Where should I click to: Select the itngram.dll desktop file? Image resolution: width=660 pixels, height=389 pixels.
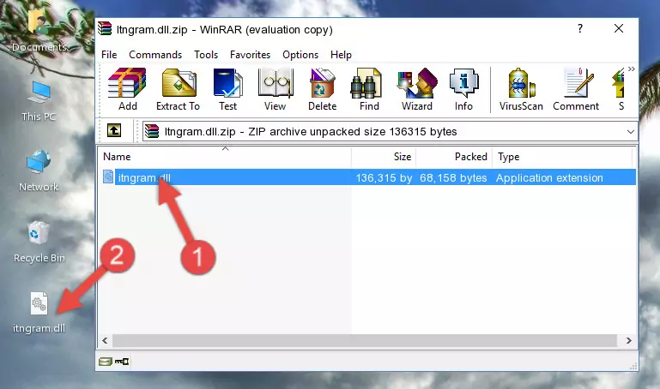click(39, 313)
